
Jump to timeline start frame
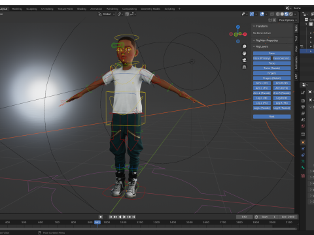[111, 217]
